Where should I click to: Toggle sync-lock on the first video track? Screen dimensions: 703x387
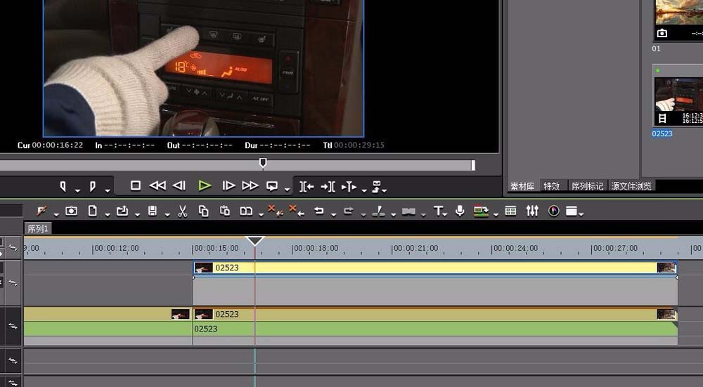[x=13, y=282]
